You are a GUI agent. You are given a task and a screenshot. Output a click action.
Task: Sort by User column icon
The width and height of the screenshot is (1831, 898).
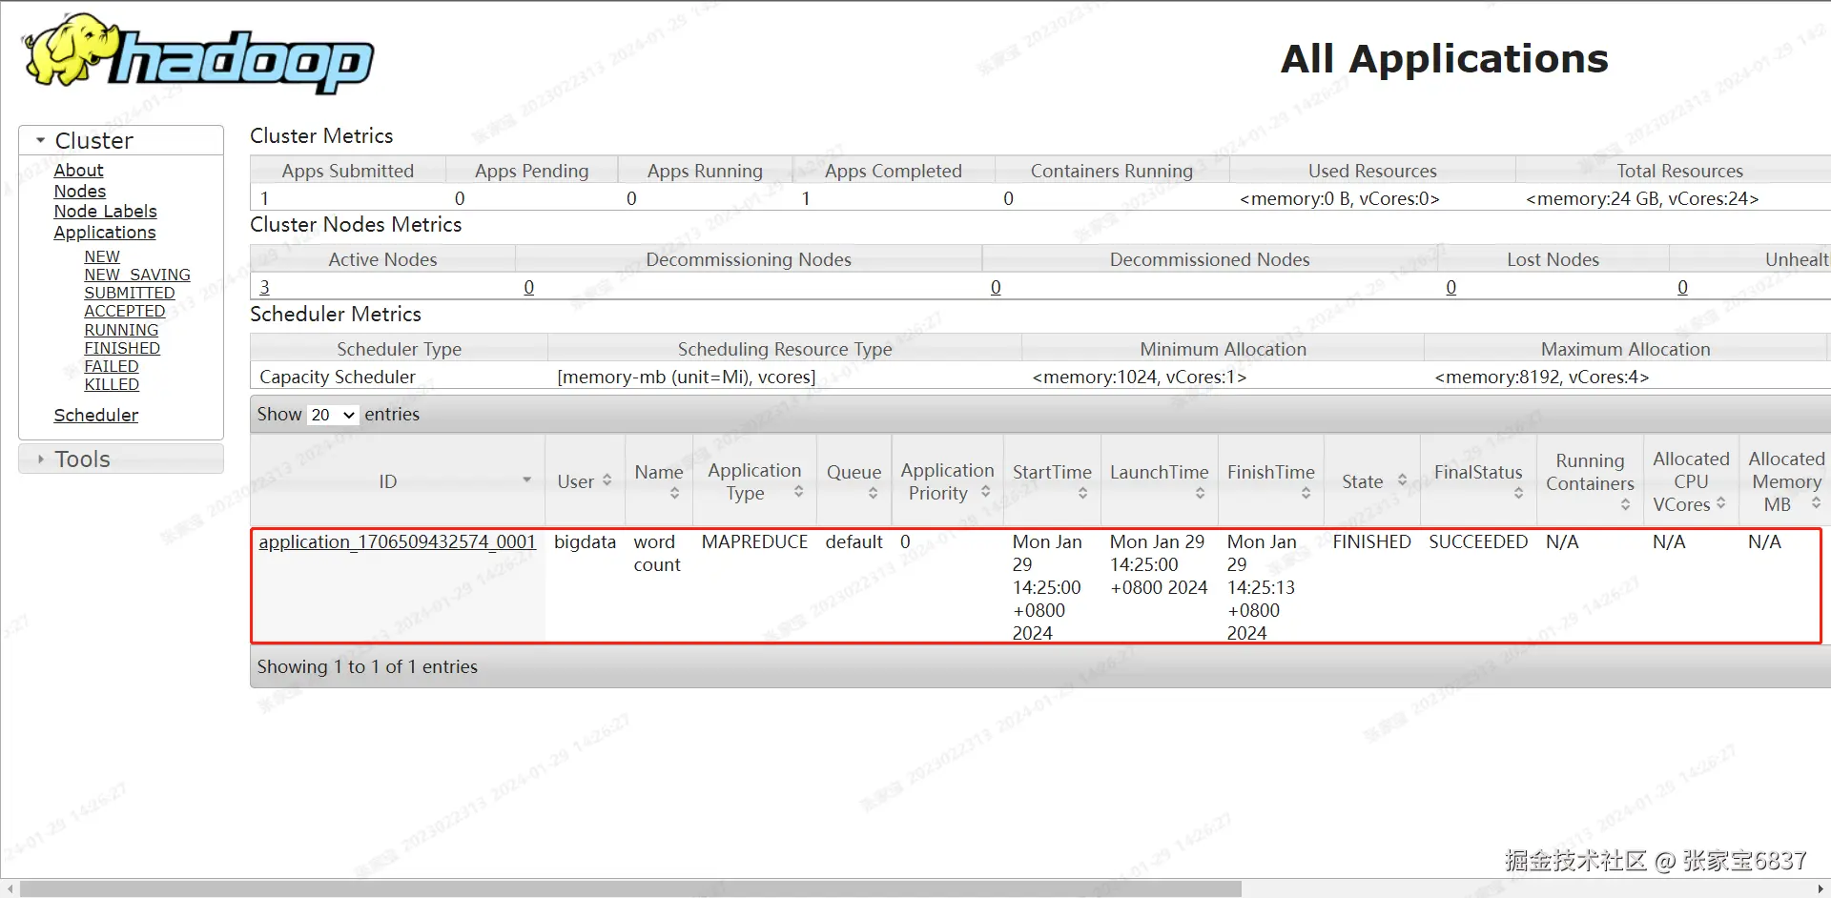[607, 480]
